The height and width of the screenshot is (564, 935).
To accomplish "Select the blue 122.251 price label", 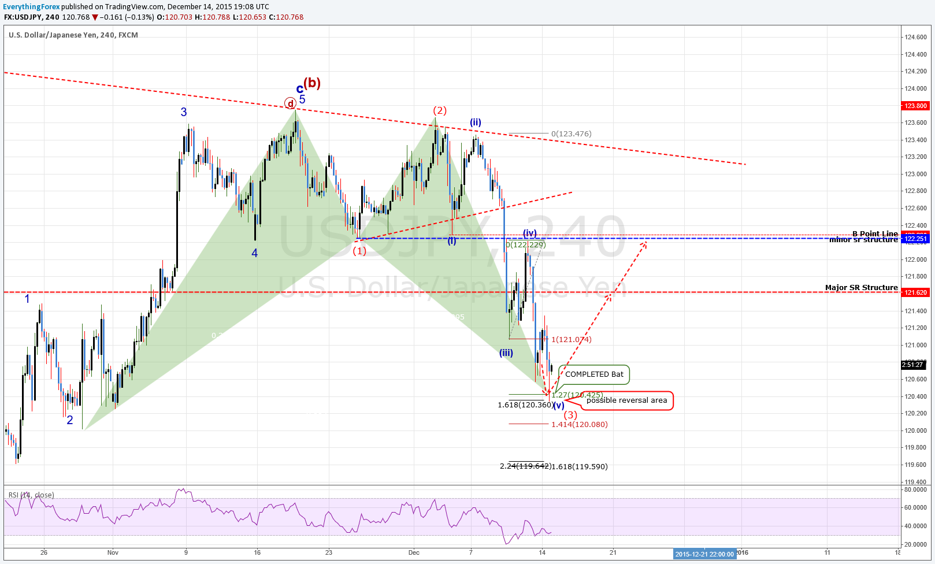I will point(915,239).
